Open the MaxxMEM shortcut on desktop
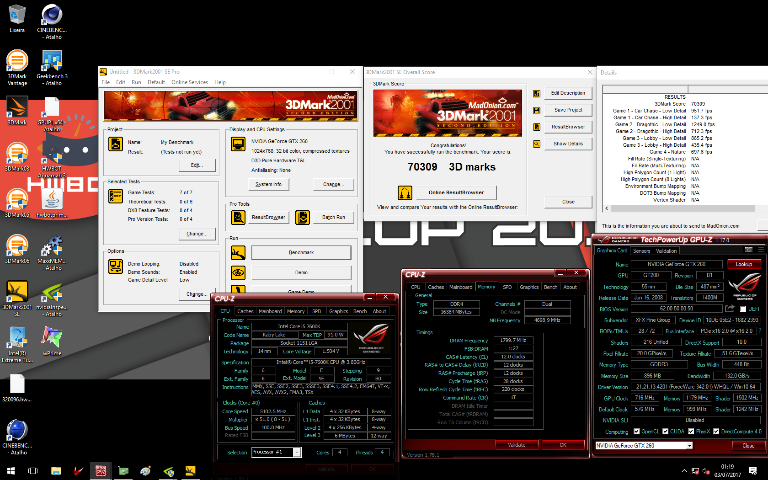This screenshot has width=768, height=480. pyautogui.click(x=52, y=253)
